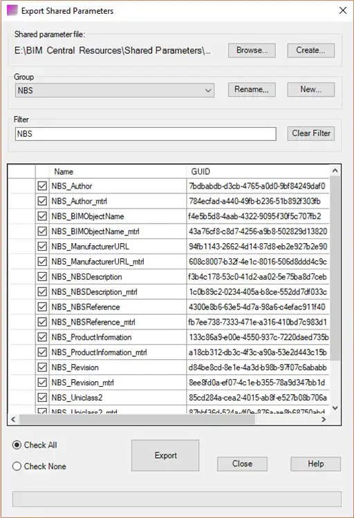The height and width of the screenshot is (518, 354).
Task: Select the Check None radio button
Action: [17, 466]
